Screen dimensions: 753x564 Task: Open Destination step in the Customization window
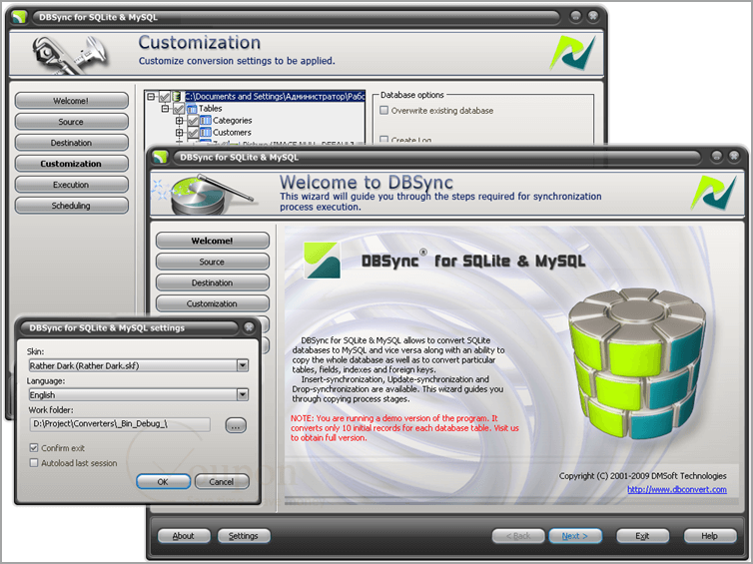coord(71,143)
